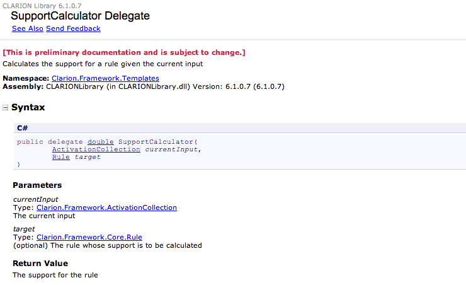Click the Send Feedback link
The height and width of the screenshot is (285, 466).
click(x=73, y=28)
